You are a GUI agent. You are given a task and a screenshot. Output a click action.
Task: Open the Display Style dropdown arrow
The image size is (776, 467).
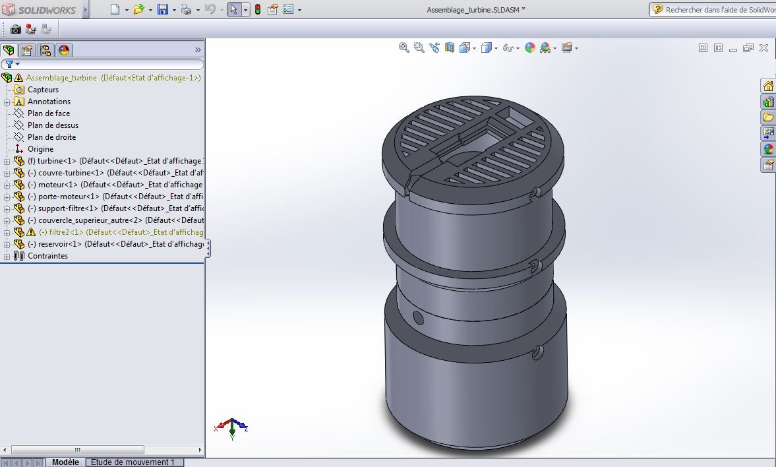click(496, 47)
